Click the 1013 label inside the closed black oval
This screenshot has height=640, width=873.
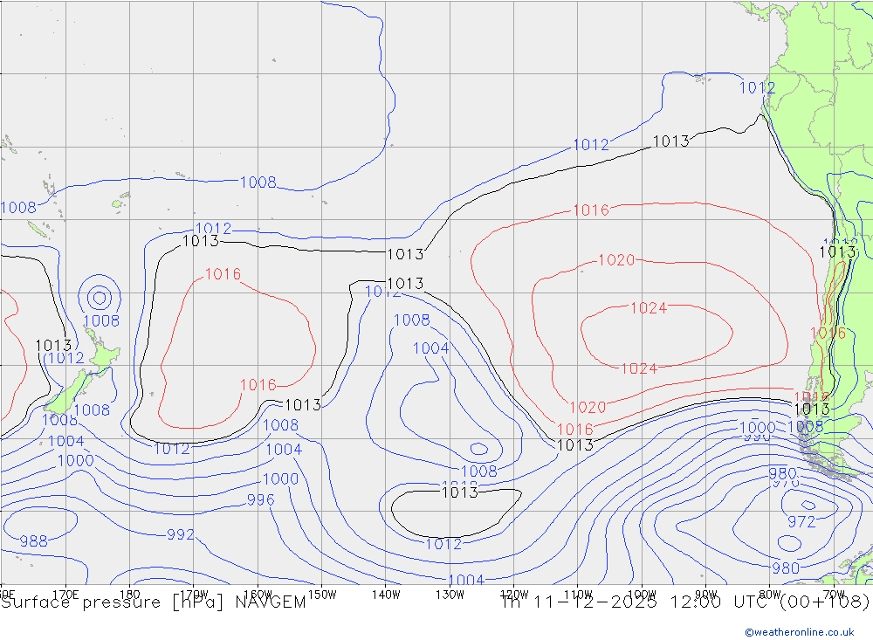tap(460, 492)
